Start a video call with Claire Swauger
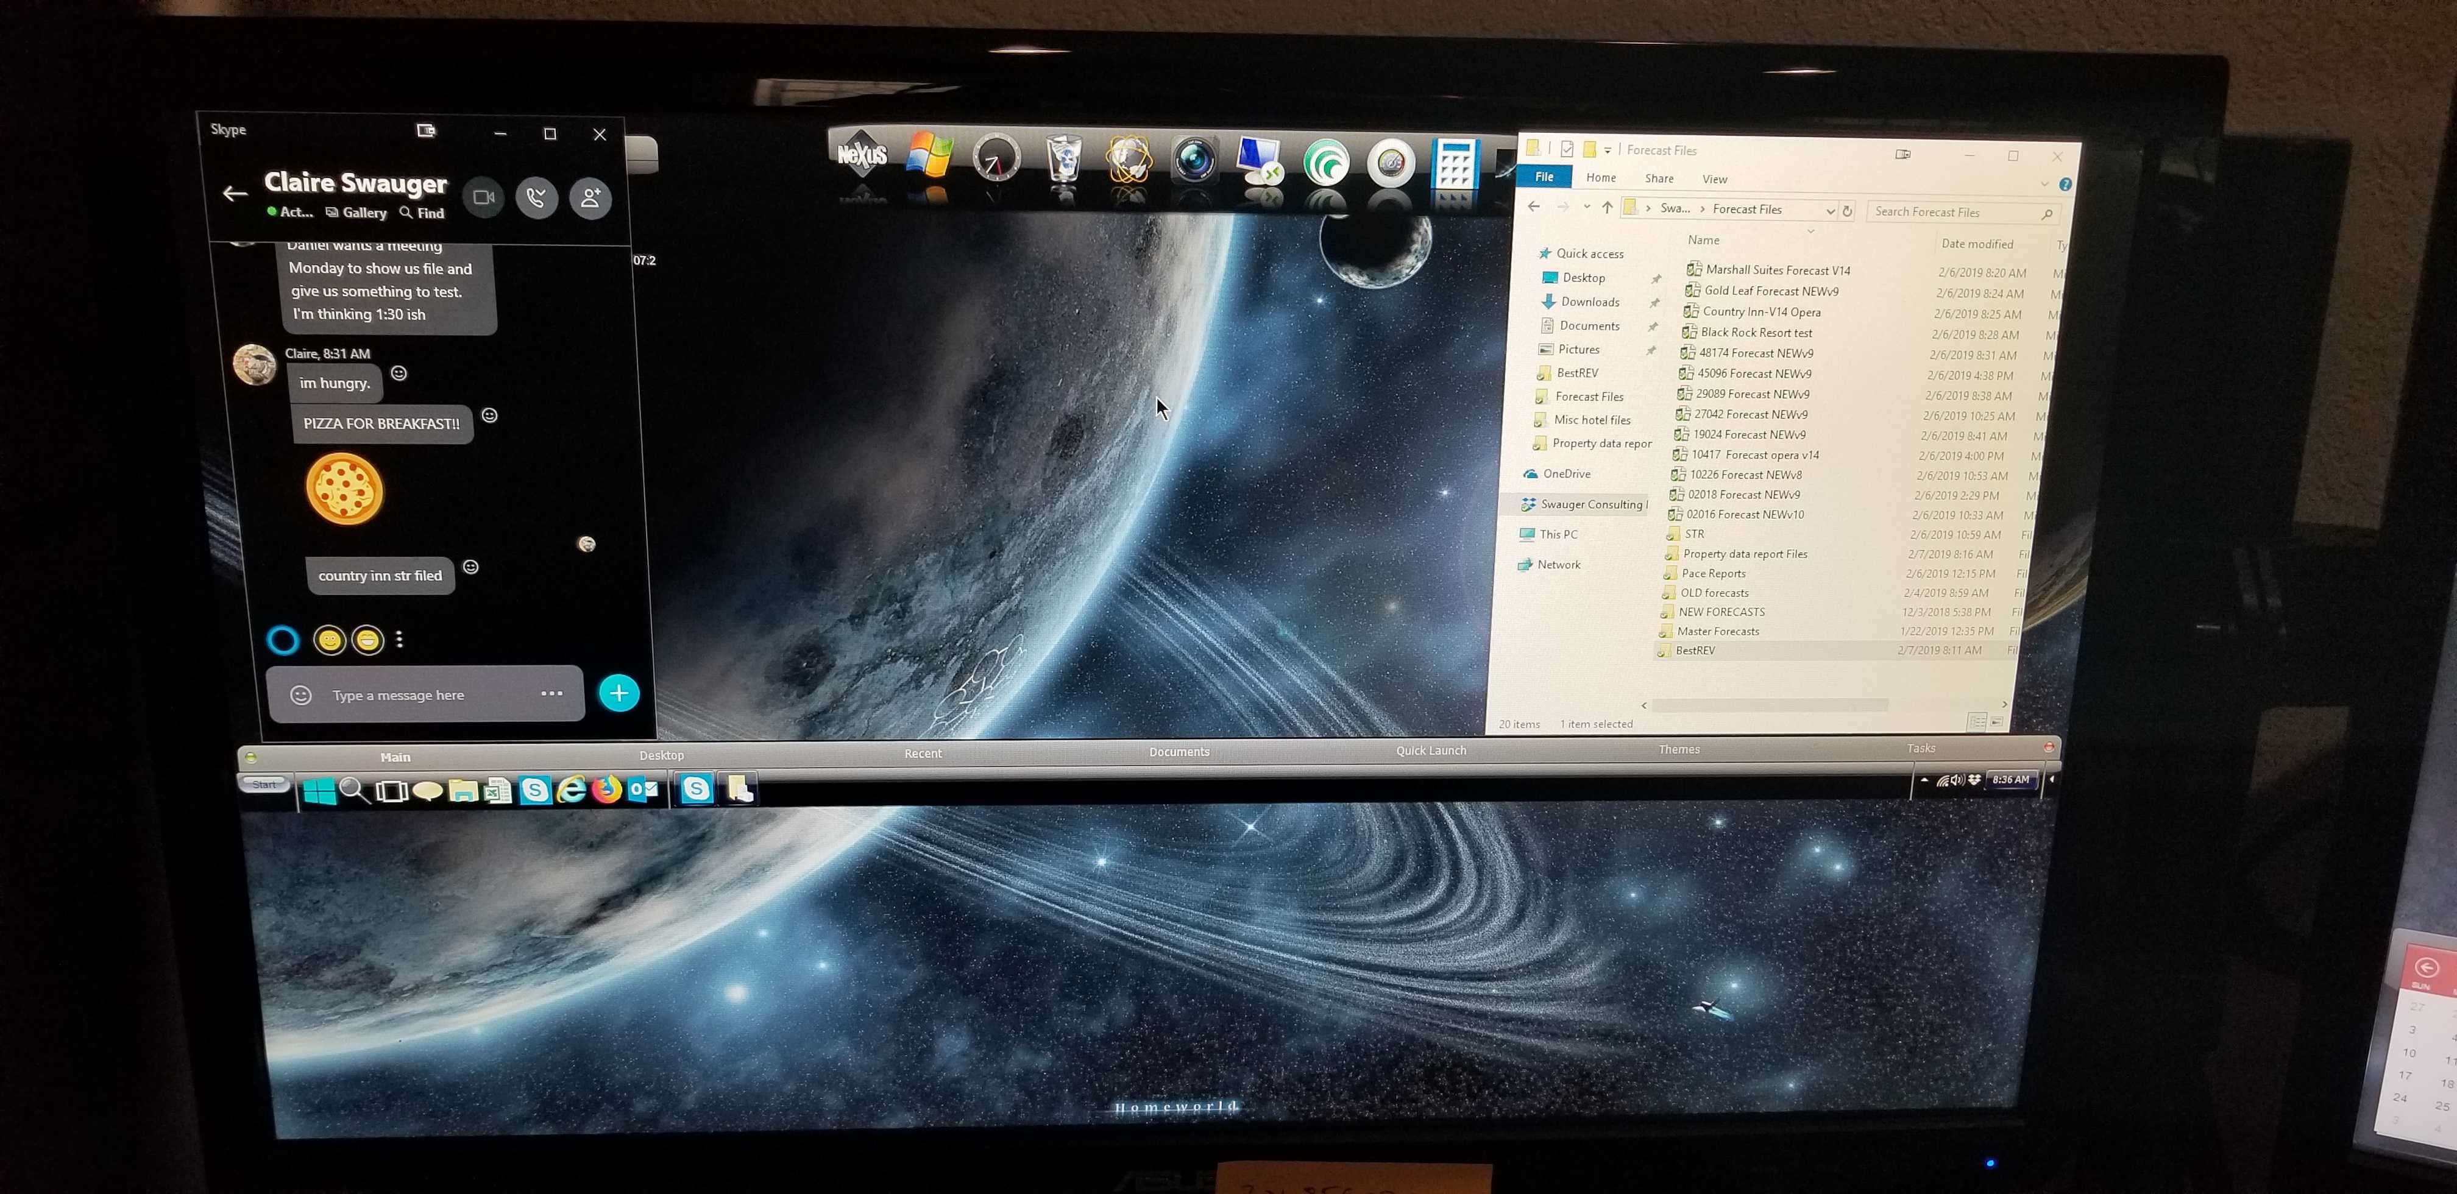Screen dimensions: 2457x1194 tap(484, 197)
